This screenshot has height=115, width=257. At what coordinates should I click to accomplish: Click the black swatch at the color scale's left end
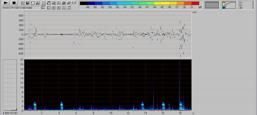pos(84,3)
